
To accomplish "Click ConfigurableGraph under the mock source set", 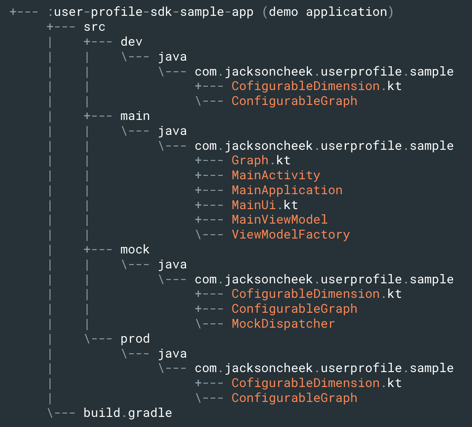I will 294,308.
